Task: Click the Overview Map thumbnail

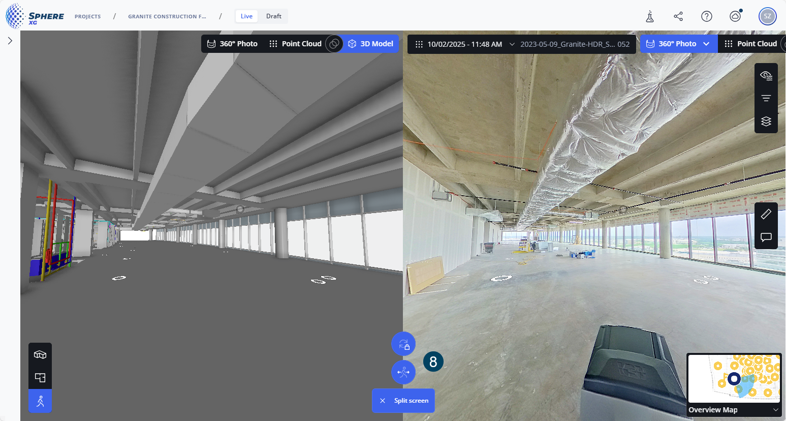Action: (734, 379)
